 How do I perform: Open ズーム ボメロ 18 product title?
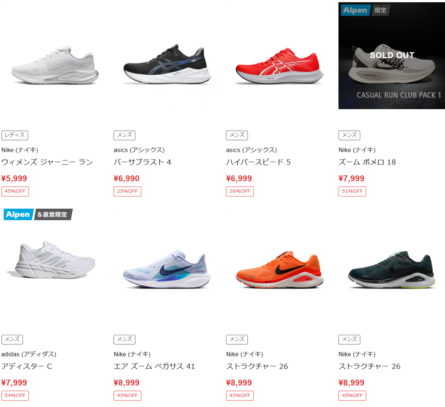pos(367,162)
